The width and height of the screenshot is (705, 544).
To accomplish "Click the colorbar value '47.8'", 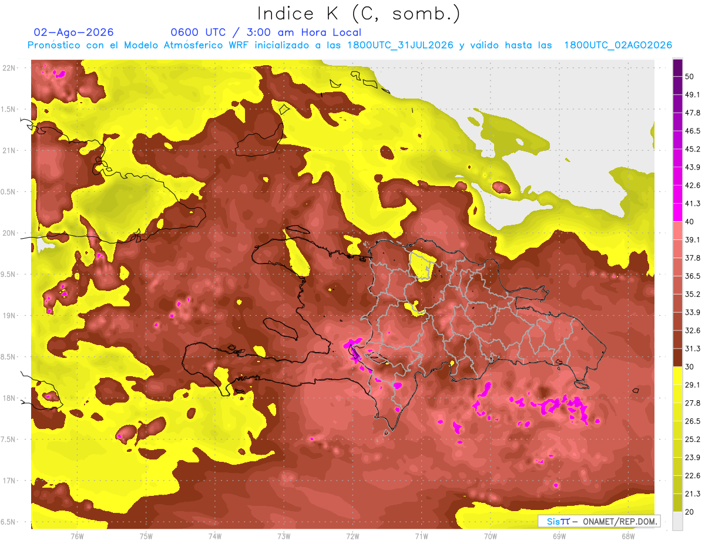I will pos(693,113).
